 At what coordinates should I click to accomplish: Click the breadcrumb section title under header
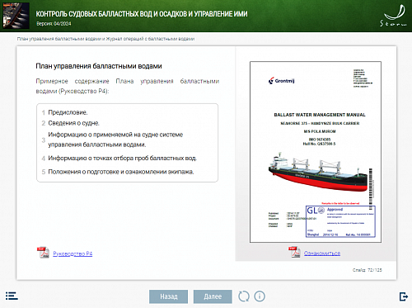tap(105, 39)
